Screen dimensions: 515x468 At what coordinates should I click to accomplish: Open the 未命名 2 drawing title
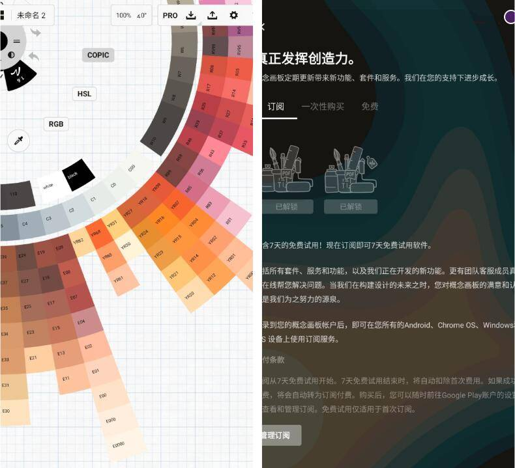(31, 16)
